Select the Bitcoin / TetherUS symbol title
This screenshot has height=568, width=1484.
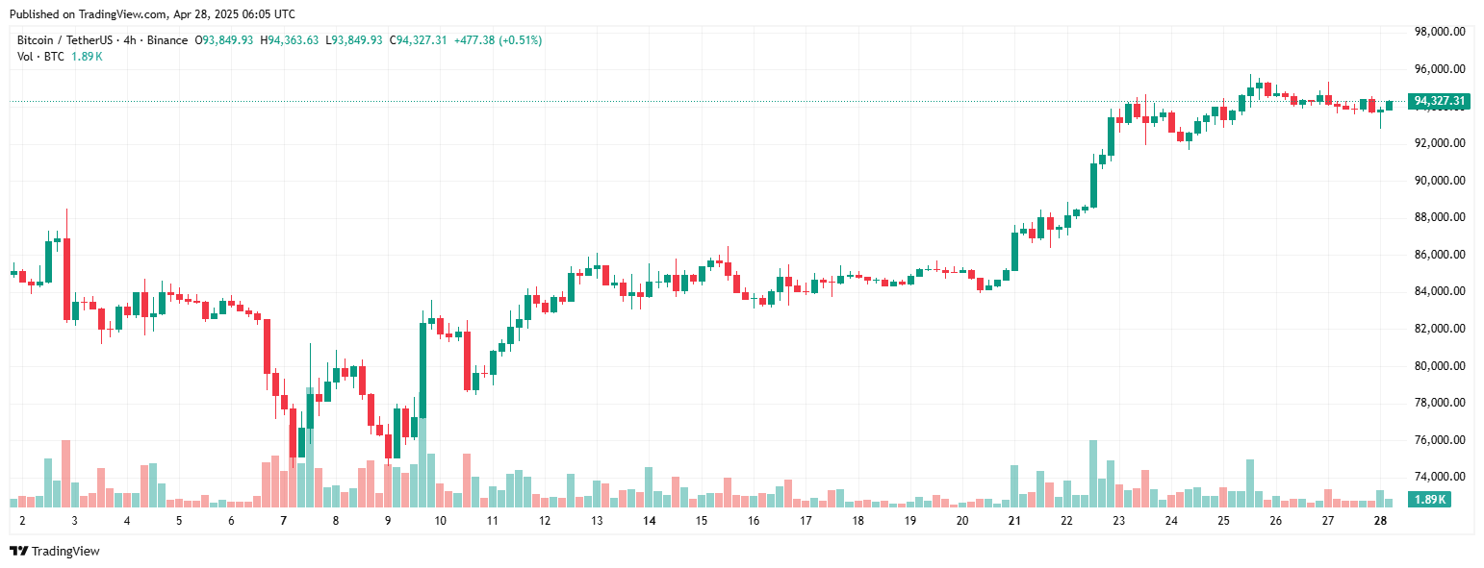click(x=63, y=40)
